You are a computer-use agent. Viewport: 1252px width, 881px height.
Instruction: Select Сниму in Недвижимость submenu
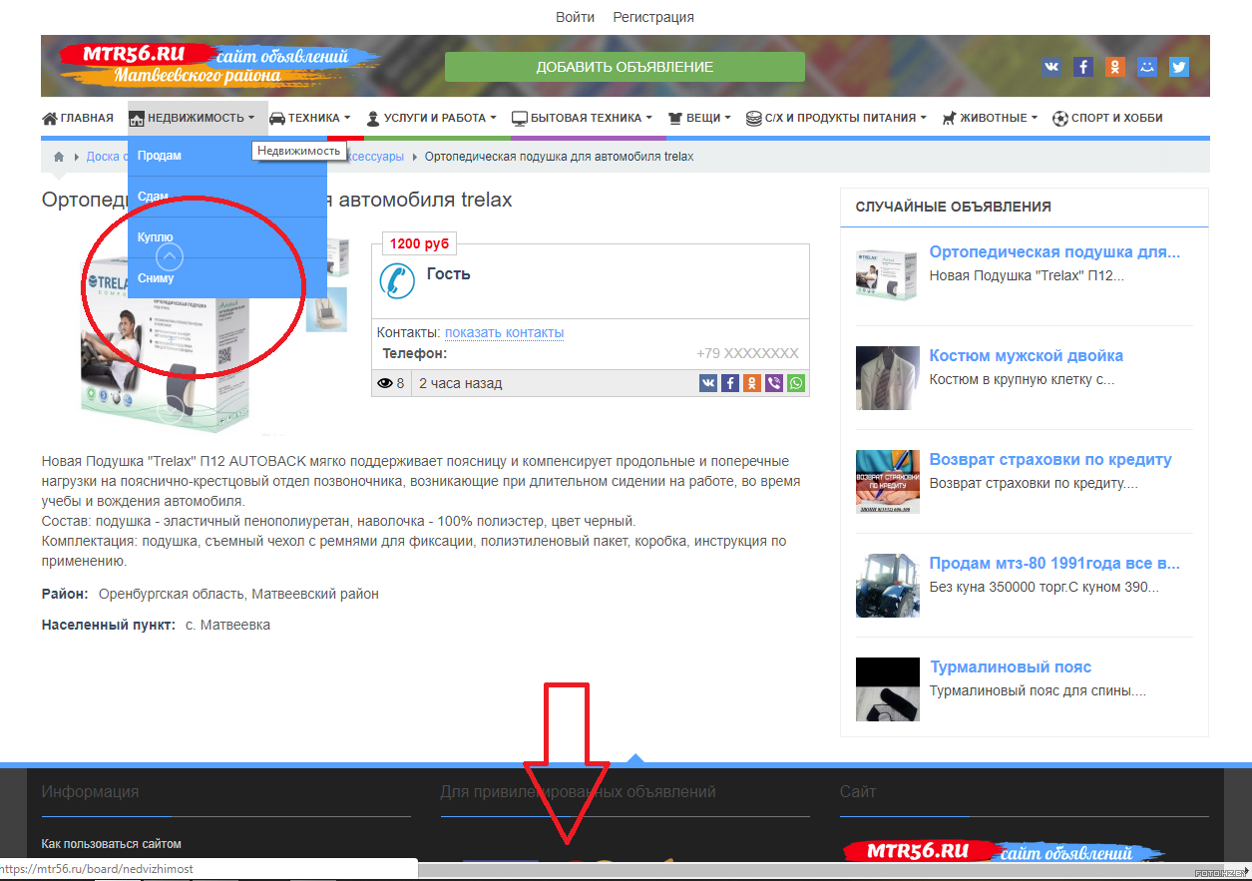[x=227, y=278]
